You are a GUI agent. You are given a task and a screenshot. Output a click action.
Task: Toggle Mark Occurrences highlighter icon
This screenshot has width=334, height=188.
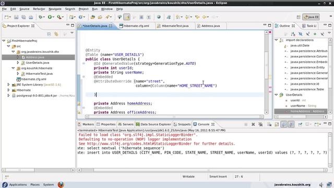[127, 17]
